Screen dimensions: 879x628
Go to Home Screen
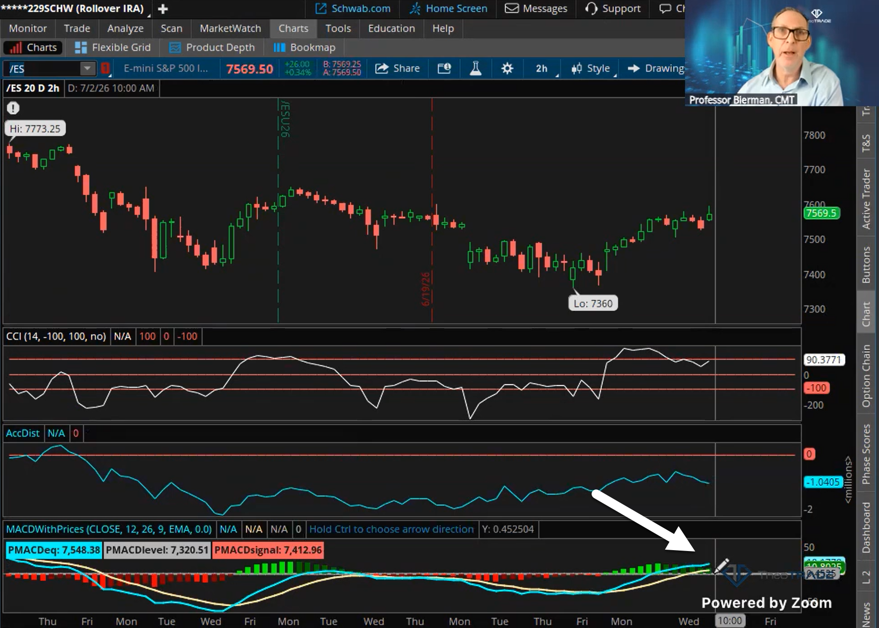(448, 9)
